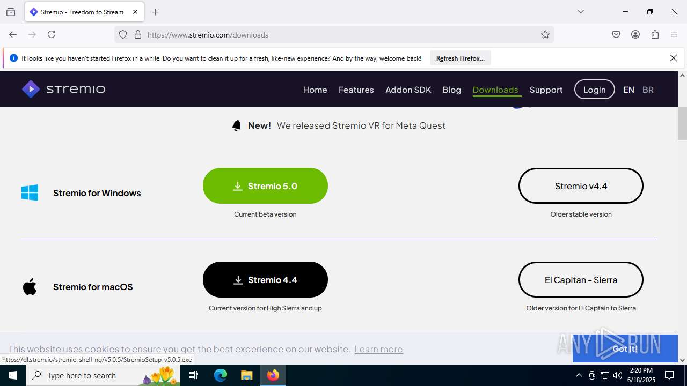Click the Stremio for macOS label
This screenshot has width=687, height=386.
point(93,287)
